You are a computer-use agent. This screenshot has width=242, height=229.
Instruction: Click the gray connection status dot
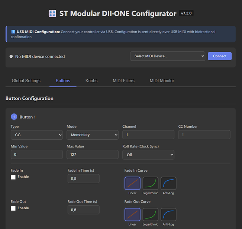(11, 56)
